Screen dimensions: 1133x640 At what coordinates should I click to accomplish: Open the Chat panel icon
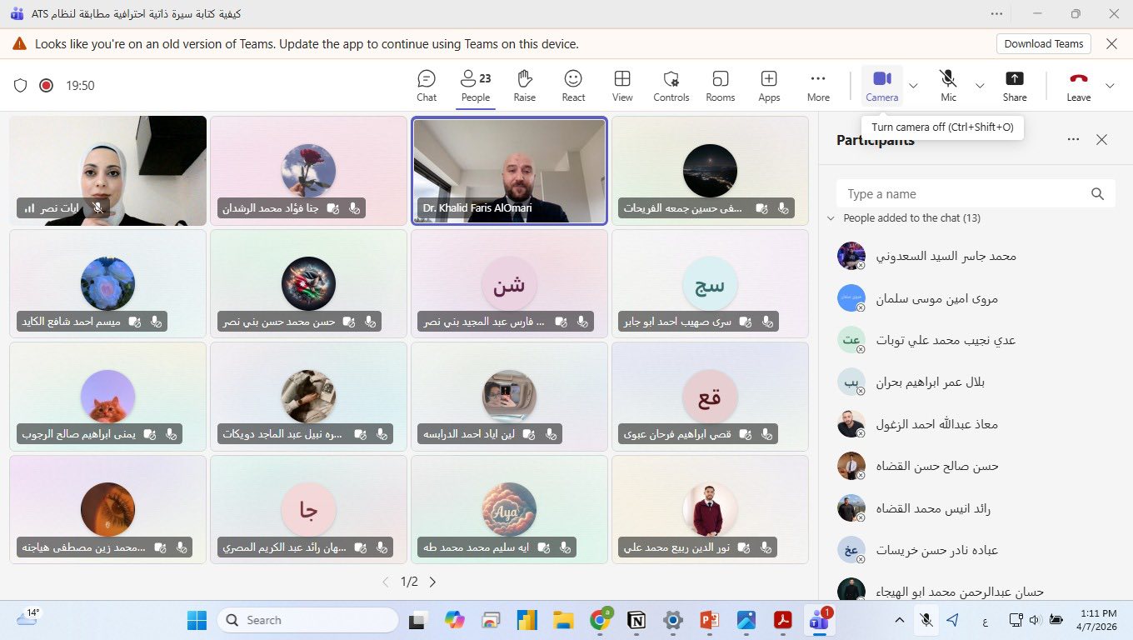coord(427,85)
